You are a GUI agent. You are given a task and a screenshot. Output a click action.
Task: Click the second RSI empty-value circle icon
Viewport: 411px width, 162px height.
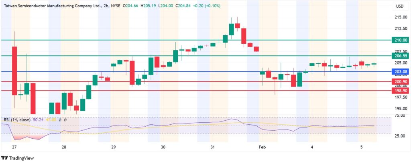pos(65,119)
